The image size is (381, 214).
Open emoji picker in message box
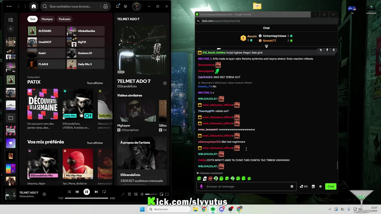point(292,187)
